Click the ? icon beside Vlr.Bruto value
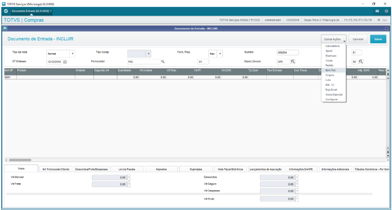 tap(297, 199)
